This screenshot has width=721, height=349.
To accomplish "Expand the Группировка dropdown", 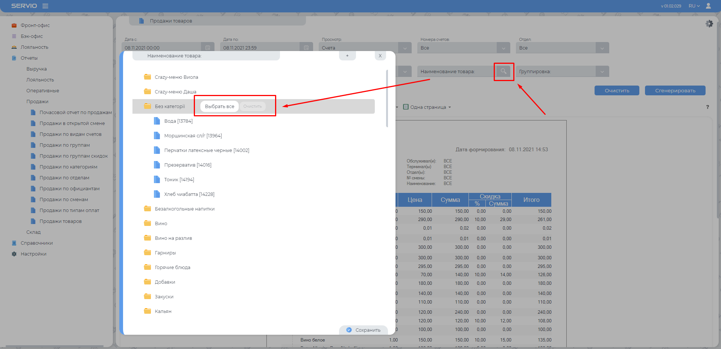I will pyautogui.click(x=602, y=71).
